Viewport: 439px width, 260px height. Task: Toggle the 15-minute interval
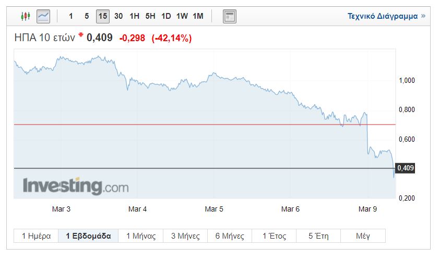pos(103,16)
